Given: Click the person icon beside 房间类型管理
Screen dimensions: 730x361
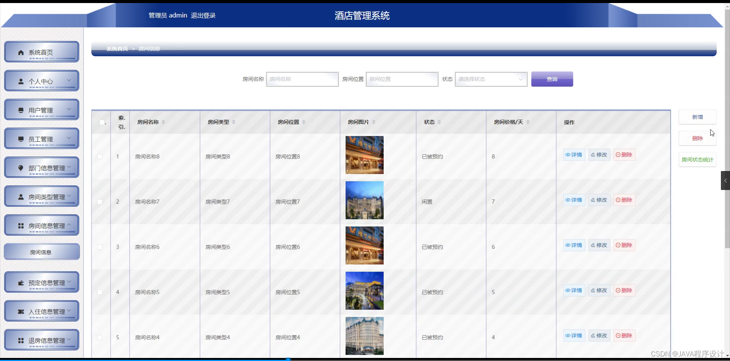Looking at the screenshot, I should [x=21, y=197].
